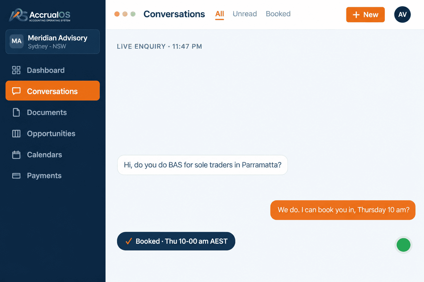The width and height of the screenshot is (424, 282).
Task: Open Calendars label in sidebar
Action: click(x=44, y=155)
